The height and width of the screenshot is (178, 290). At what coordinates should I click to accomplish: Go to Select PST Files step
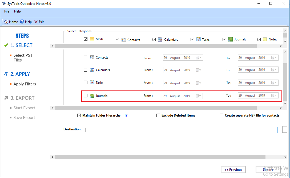pyautogui.click(x=23, y=58)
